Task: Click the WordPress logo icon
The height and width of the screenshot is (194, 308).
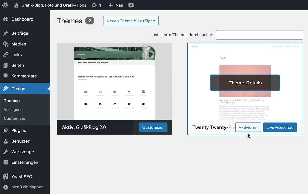Action: 5,5
